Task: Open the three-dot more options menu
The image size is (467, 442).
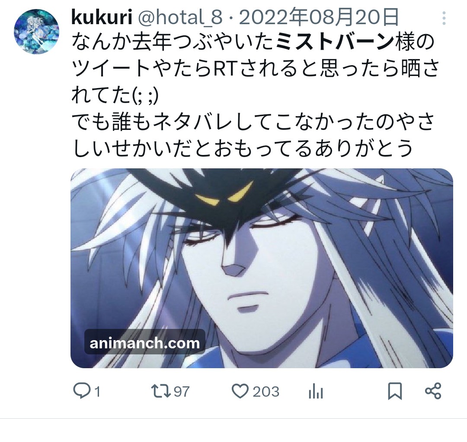Action: point(444,18)
